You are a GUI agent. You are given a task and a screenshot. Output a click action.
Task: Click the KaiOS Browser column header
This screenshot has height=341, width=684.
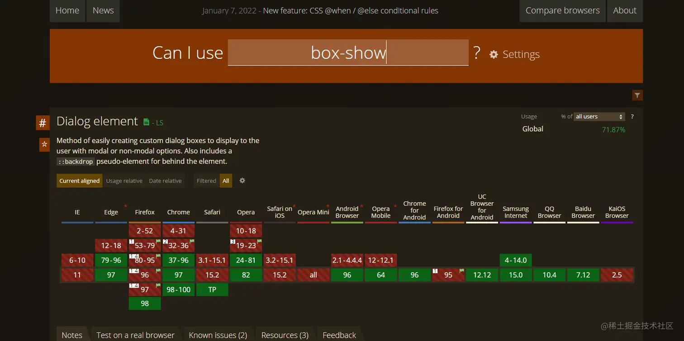click(x=617, y=212)
